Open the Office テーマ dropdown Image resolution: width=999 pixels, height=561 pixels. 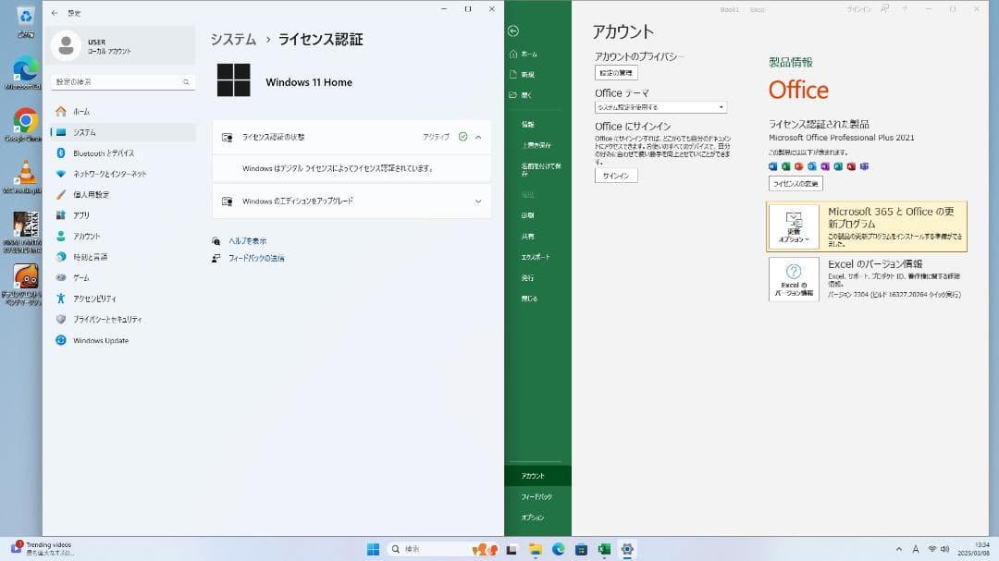click(x=660, y=106)
